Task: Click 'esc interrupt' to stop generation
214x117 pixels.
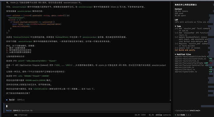Action: (x=21, y=115)
